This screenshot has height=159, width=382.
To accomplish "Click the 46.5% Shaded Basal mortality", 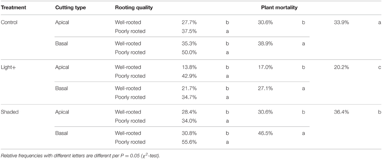I will point(265,133).
